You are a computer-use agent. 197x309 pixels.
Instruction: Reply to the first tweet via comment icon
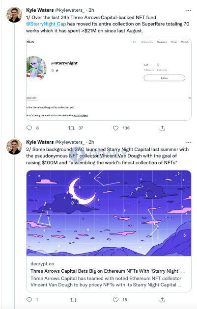(29, 128)
